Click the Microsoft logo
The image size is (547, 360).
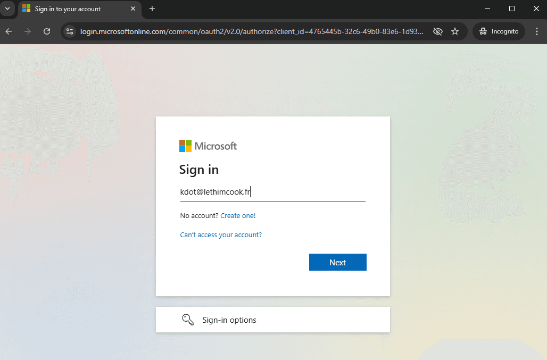208,146
